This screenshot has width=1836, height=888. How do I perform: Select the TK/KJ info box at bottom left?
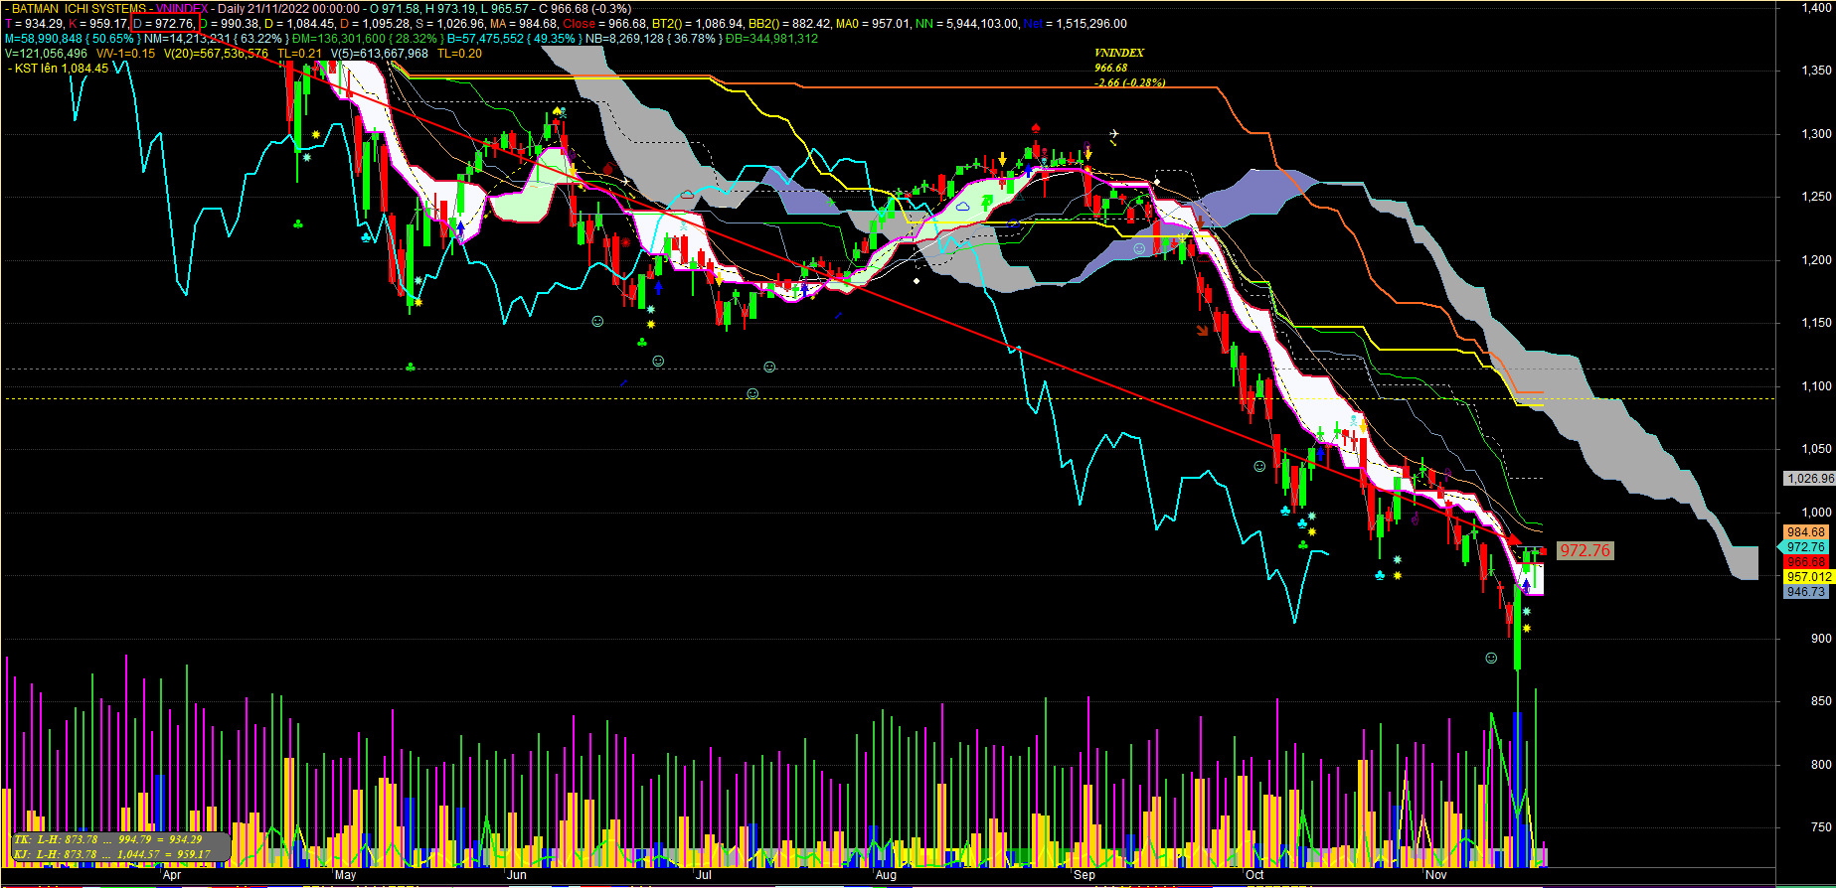click(x=121, y=846)
